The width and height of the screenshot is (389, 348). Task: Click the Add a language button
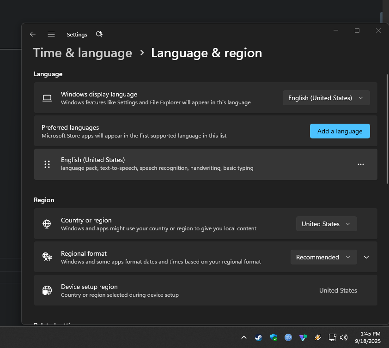tap(340, 131)
